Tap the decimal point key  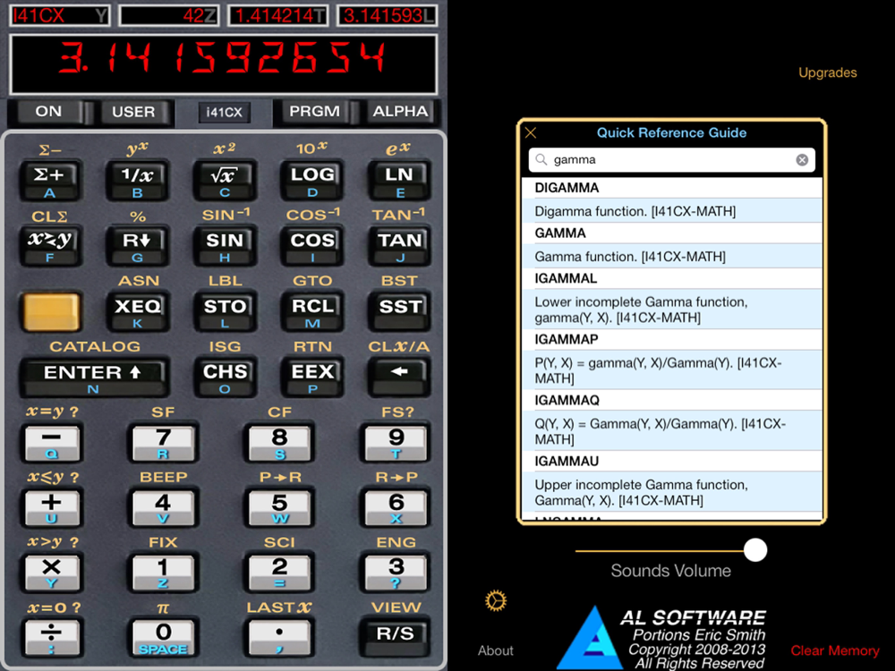click(x=279, y=637)
